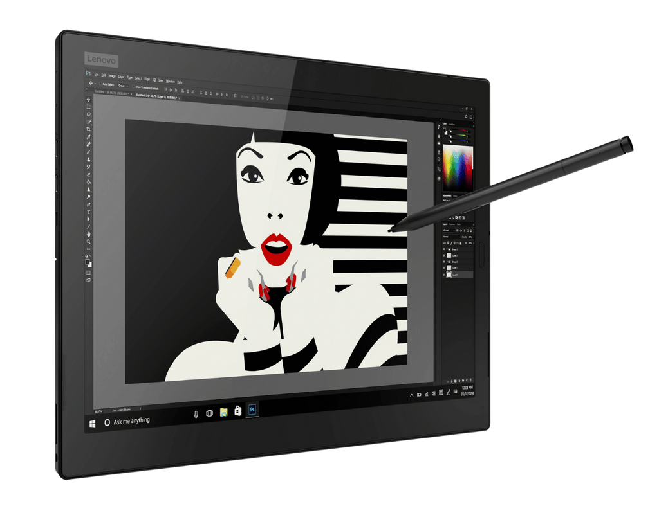Hide the top Group 1 layer
The image size is (659, 515).
(x=444, y=249)
